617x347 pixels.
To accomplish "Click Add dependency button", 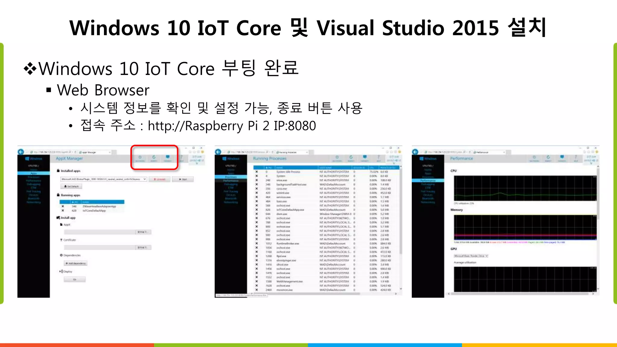I will [76, 263].
